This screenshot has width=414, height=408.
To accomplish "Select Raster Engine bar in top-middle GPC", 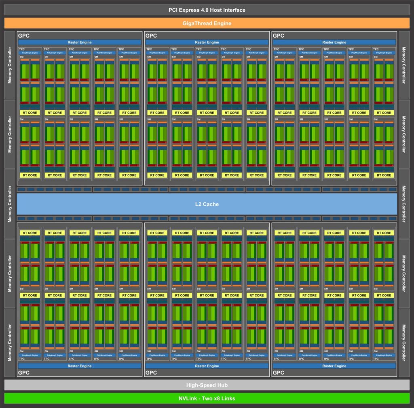I will tap(207, 42).
